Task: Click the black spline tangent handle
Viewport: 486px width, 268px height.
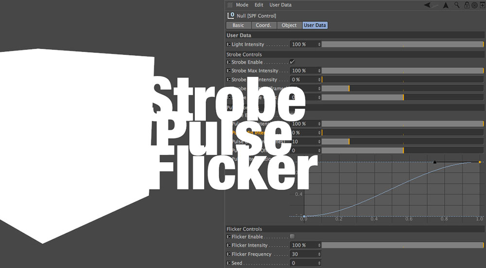Action: tap(434, 162)
